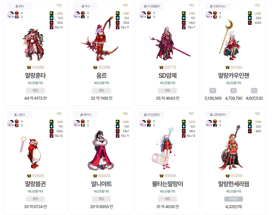Click the red crosshair icon on SD암제 card

coord(183,23)
